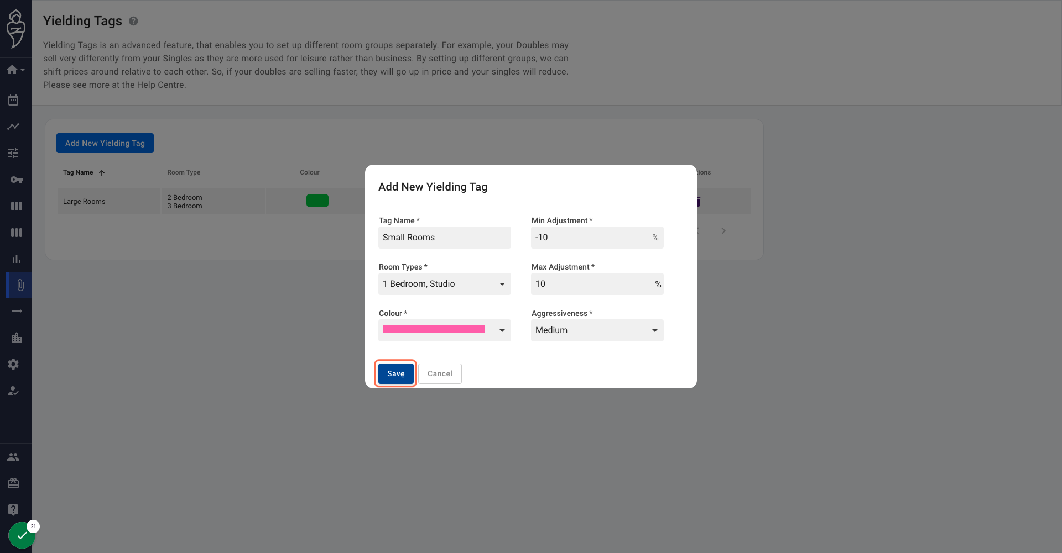Click the Room Type column header
Viewport: 1062px width, 553px height.
click(x=184, y=172)
